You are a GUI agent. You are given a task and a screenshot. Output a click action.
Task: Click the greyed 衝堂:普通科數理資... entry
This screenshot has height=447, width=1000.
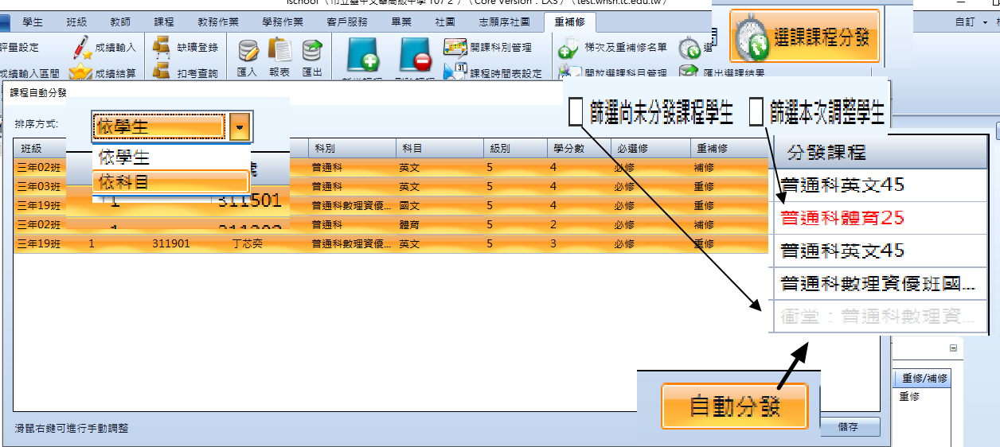click(880, 317)
